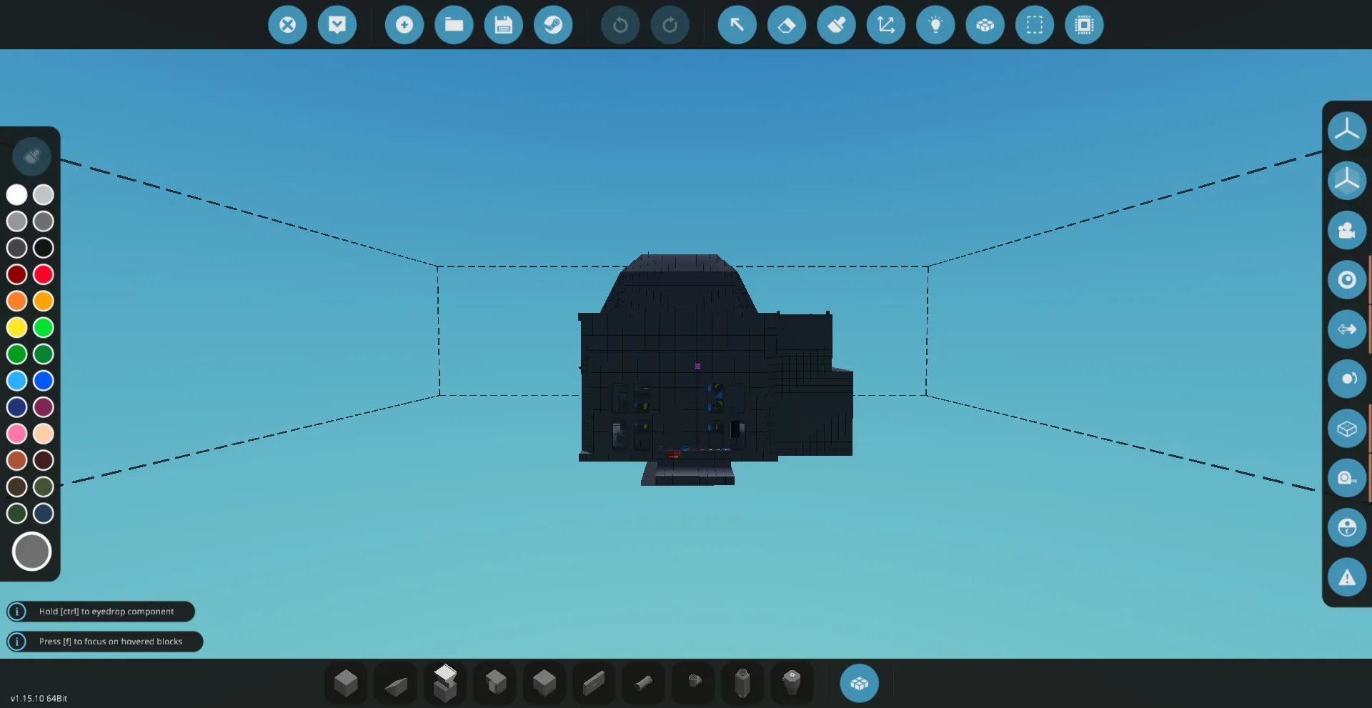Click the lightbulb icon in toolbar
1372x708 pixels.
(935, 25)
